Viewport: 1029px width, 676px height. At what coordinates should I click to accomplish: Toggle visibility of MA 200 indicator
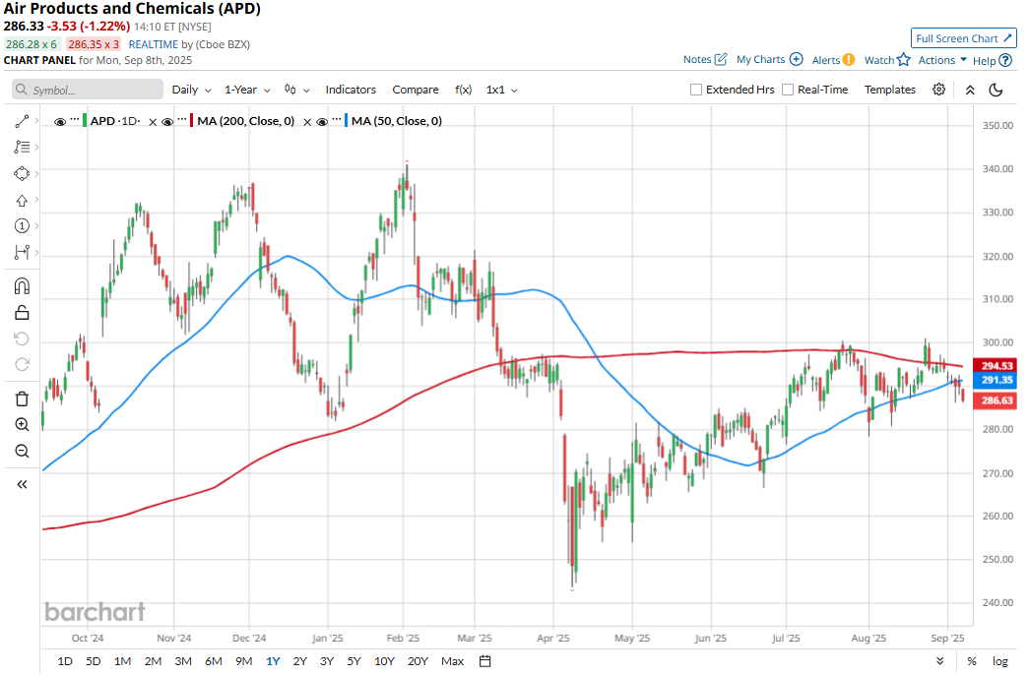(167, 121)
